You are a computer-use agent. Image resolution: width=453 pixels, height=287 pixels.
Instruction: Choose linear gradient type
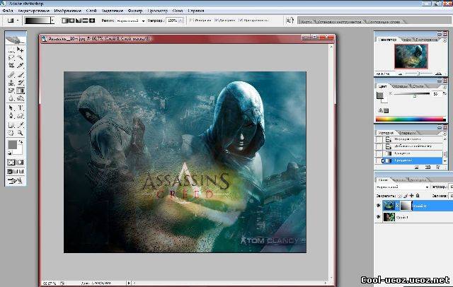(x=64, y=20)
